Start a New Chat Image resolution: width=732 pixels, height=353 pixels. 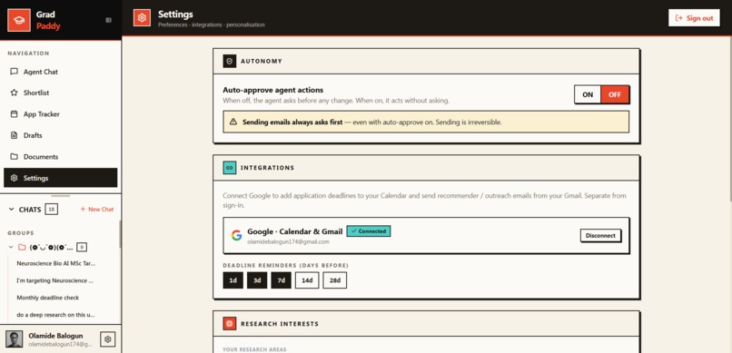[97, 210]
